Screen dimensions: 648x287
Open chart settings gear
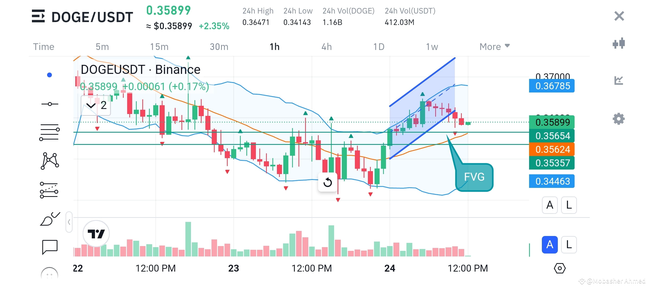pyautogui.click(x=619, y=119)
